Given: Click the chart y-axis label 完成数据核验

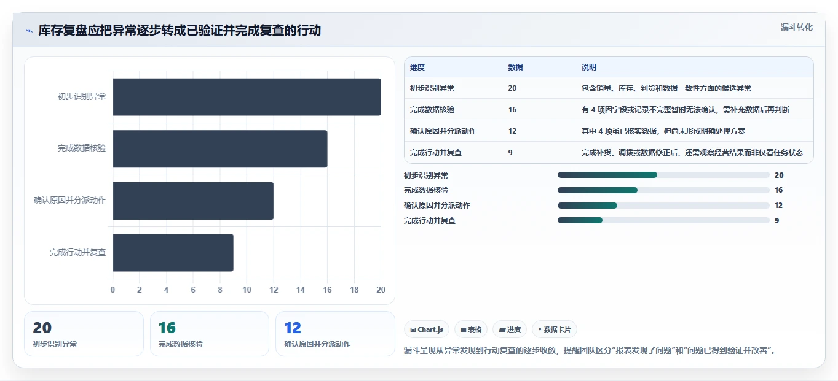Looking at the screenshot, I should pos(82,148).
